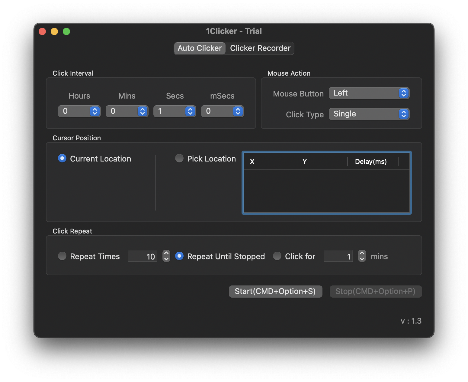Open the Secs interval stepper dropdown
The image size is (468, 382).
tap(175, 111)
